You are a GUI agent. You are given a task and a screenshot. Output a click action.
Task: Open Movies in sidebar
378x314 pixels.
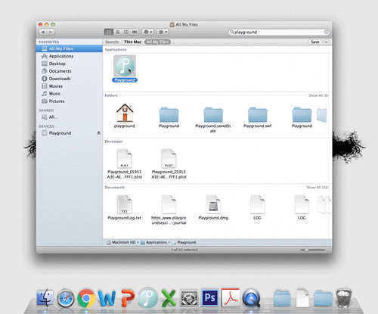click(70, 86)
